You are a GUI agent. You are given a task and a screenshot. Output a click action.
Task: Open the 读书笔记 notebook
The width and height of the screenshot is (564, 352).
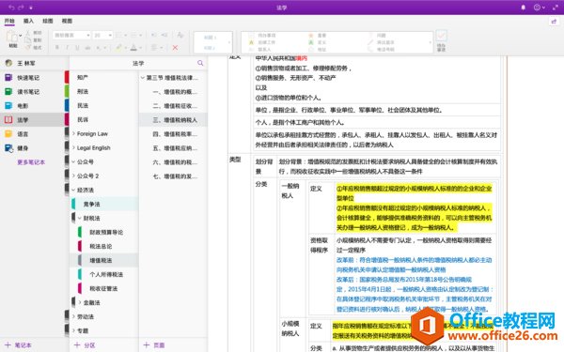tap(32, 92)
